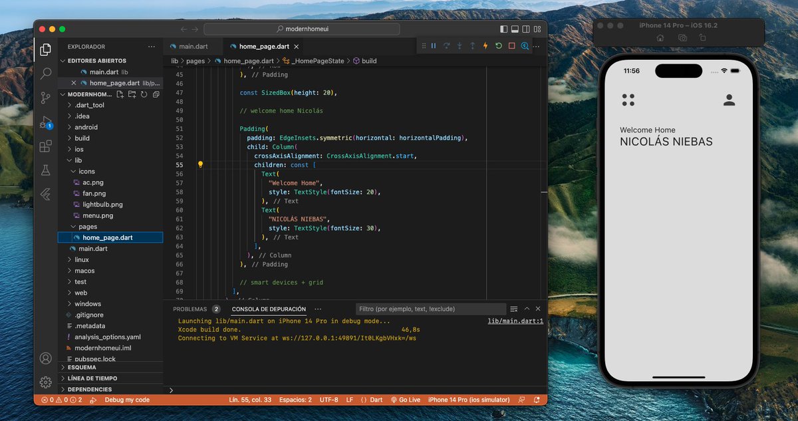Screen dimensions: 798x421
Task: Refresh the explorer file tree
Action: tap(144, 94)
